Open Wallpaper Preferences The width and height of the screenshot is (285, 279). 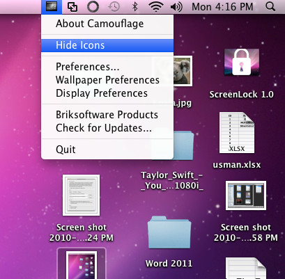107,80
